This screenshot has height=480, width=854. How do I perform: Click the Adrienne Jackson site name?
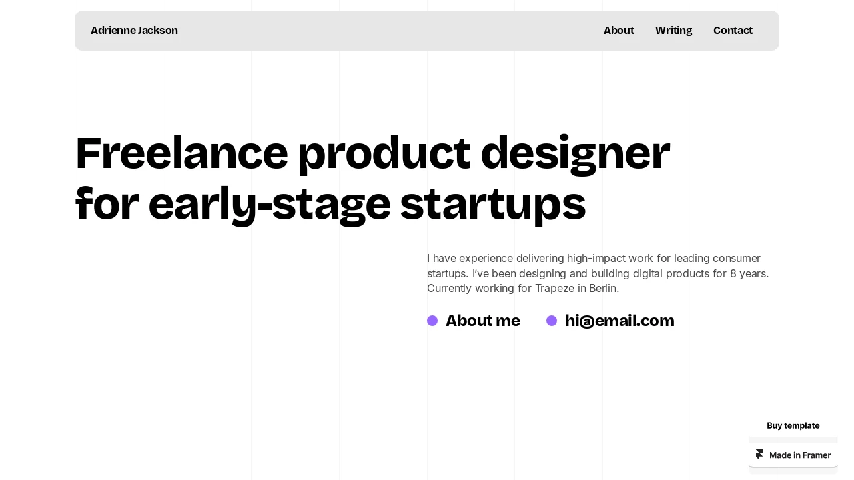pos(134,31)
